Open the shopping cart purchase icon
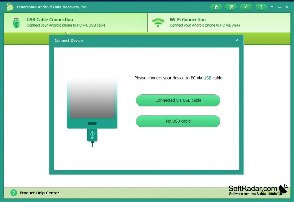 231,7
